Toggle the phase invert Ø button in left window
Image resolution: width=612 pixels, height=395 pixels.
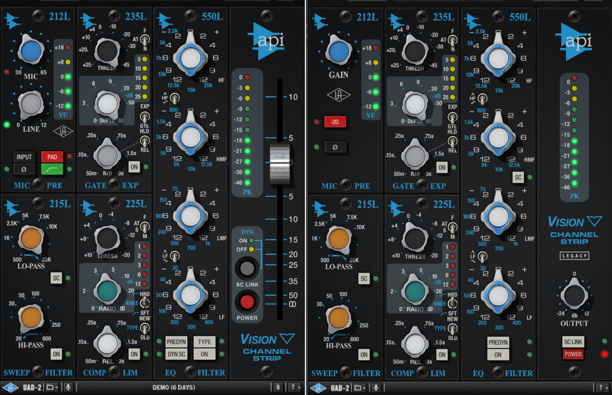pyautogui.click(x=23, y=168)
